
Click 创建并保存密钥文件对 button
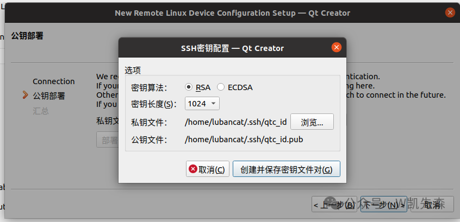tap(286, 169)
